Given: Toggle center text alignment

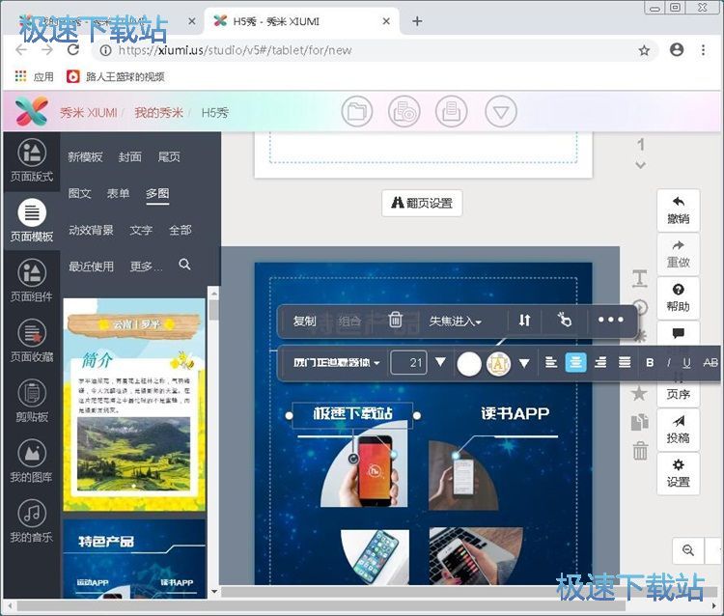Looking at the screenshot, I should coord(575,362).
